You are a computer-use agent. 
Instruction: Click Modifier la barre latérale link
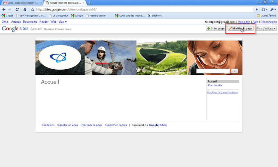pyautogui.click(x=222, y=93)
